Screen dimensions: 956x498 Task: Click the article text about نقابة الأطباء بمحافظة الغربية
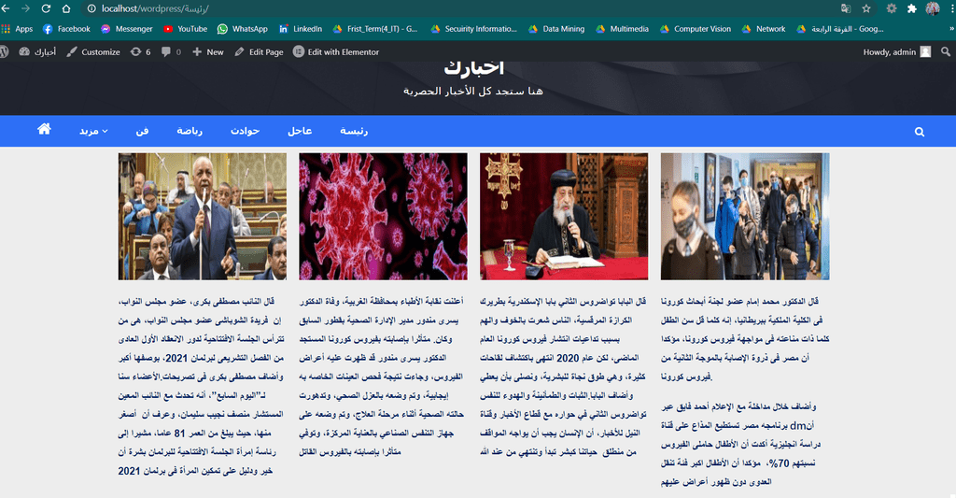coord(382,377)
